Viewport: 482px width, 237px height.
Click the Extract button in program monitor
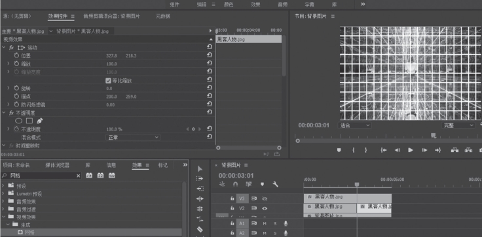(x=468, y=150)
